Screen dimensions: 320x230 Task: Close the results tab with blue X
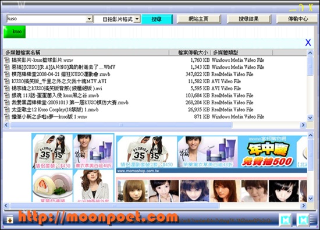click(x=308, y=43)
